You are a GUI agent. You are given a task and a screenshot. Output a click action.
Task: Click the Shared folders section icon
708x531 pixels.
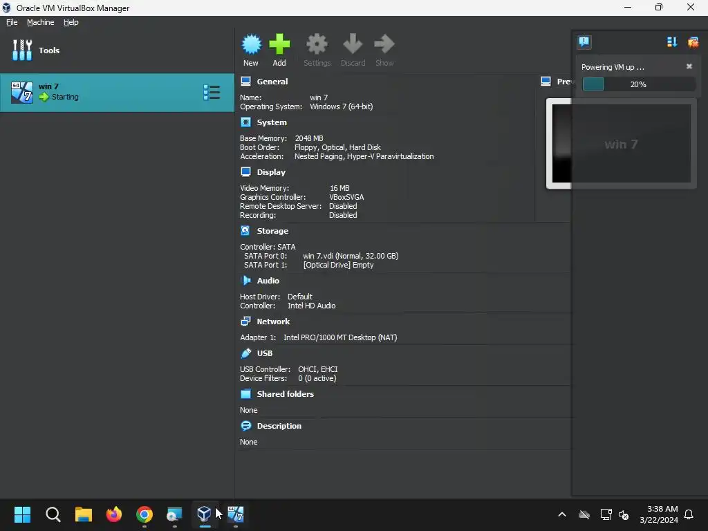click(245, 393)
